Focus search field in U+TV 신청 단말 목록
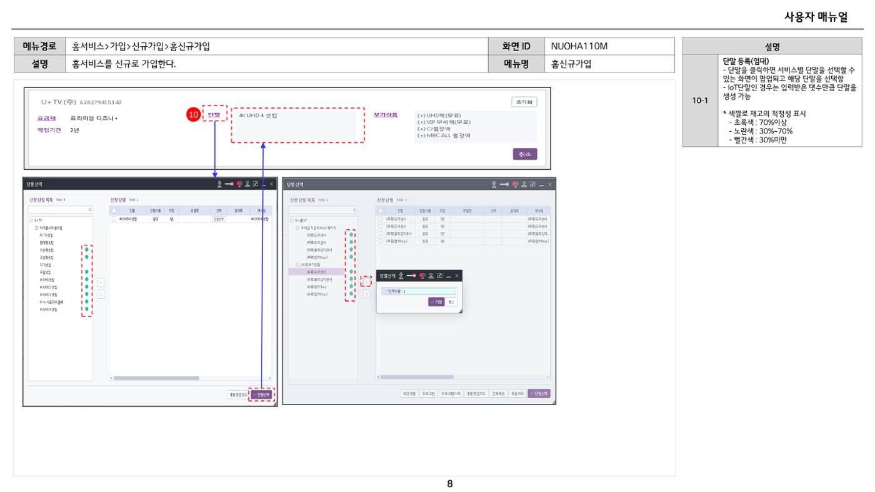This screenshot has height=492, width=875. click(60, 210)
